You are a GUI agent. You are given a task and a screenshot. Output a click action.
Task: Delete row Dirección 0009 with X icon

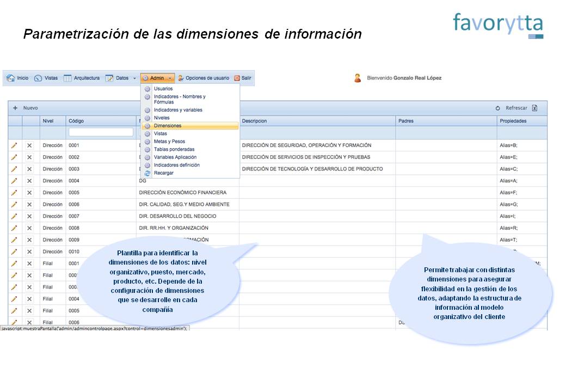pos(29,240)
